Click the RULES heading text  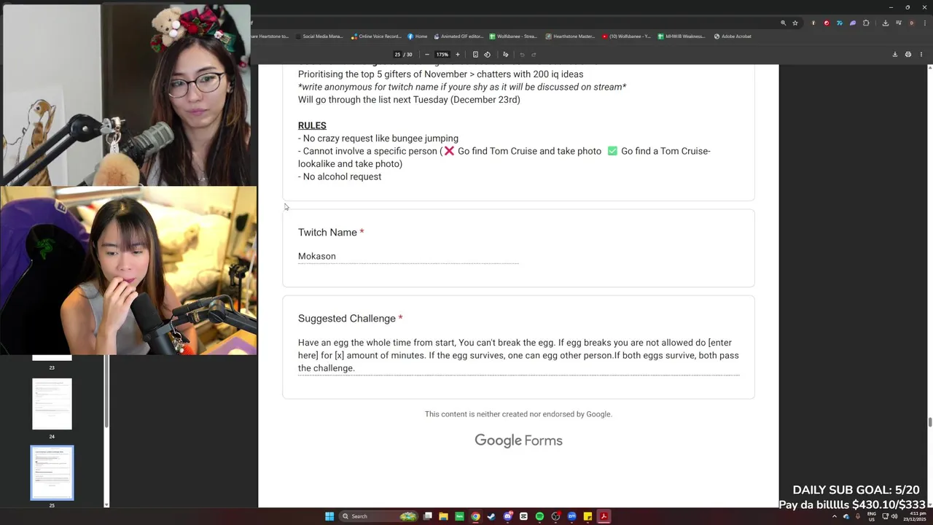pos(312,125)
